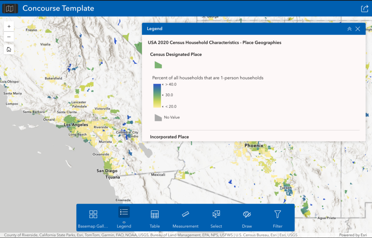Toggle the Legend tool
Screen dimensions: 372x238
124,218
